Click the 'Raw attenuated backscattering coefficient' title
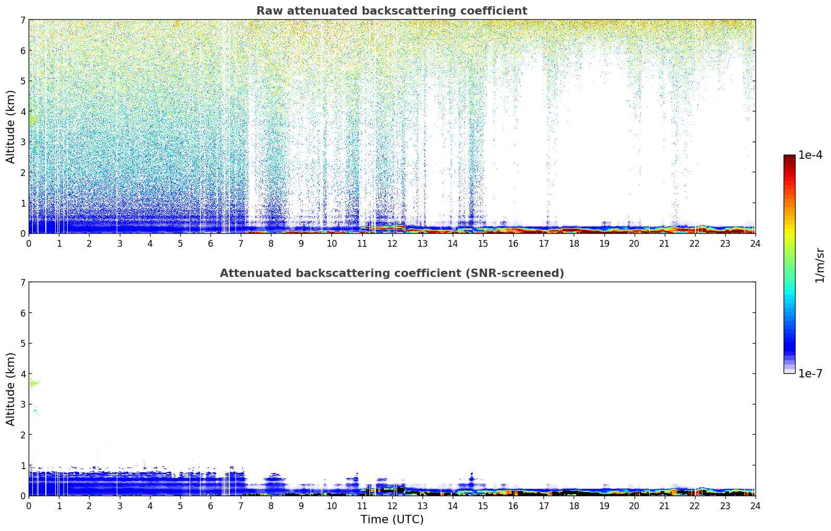831x531 pixels. tap(392, 11)
